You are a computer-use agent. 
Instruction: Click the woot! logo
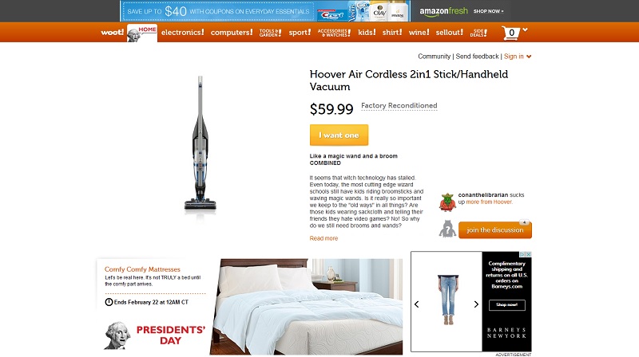pyautogui.click(x=112, y=32)
